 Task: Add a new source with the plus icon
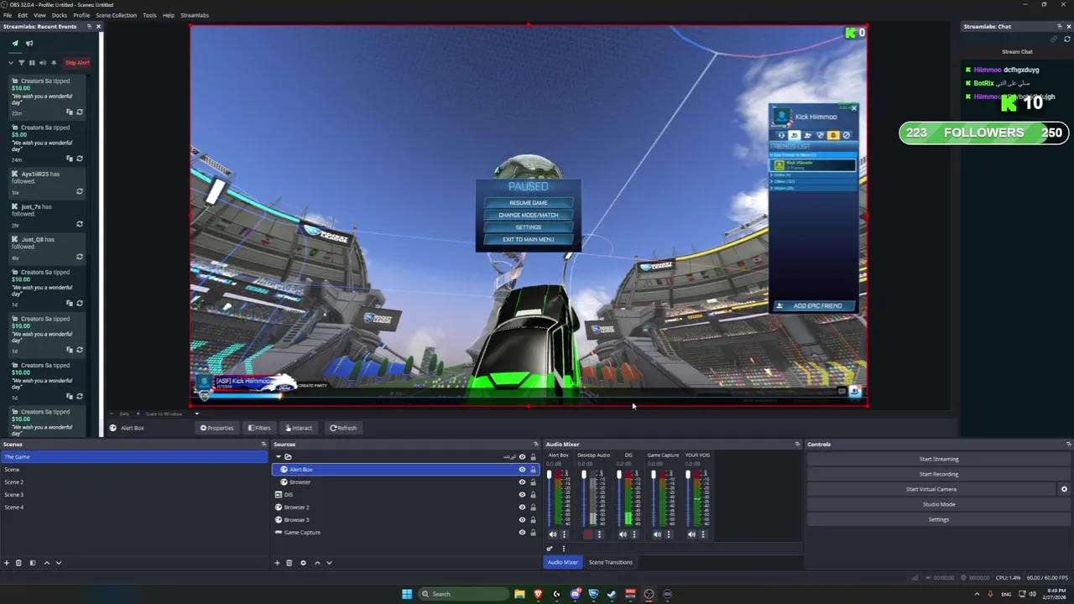pyautogui.click(x=277, y=563)
